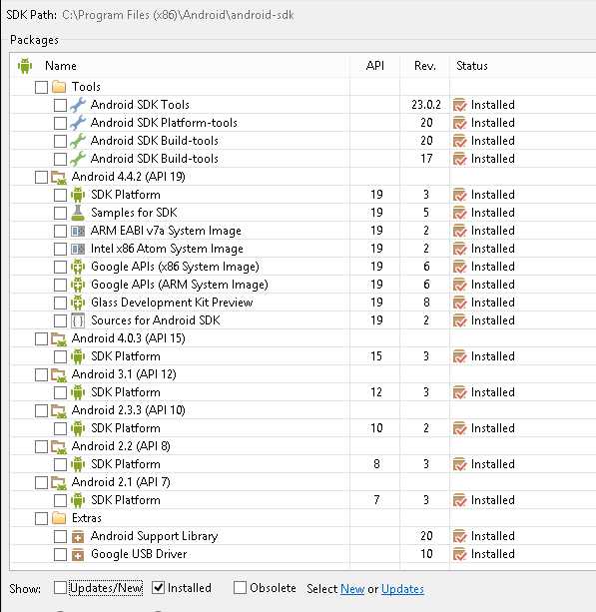Screen dimensions: 596x612
Task: Enable the Updates/New show filter checkbox
Action: pyautogui.click(x=60, y=587)
